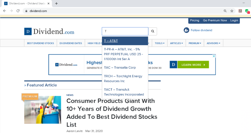Open the green shield extension icon
Screen dimensions: 251x133
[x=247, y=11]
